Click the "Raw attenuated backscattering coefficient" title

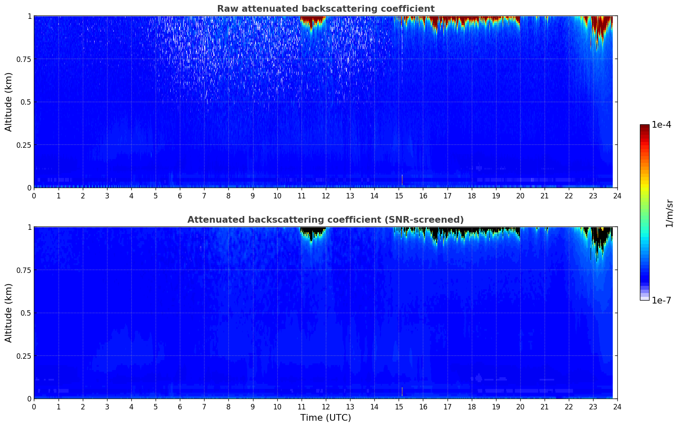tap(325, 9)
